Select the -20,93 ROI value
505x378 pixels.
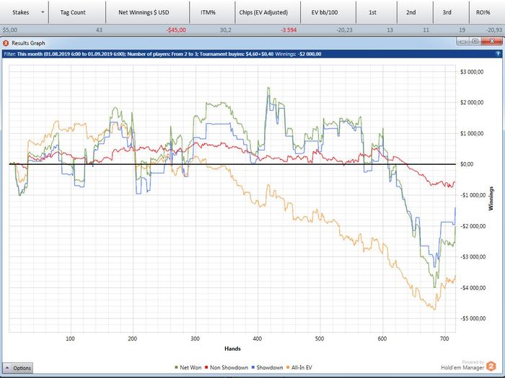pos(493,30)
